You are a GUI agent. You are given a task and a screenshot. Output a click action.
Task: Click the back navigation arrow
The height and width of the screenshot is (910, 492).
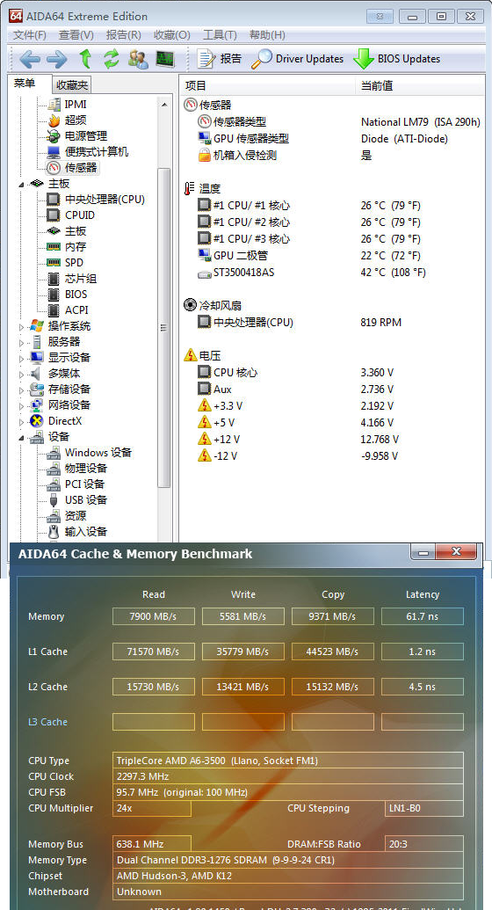[30, 59]
